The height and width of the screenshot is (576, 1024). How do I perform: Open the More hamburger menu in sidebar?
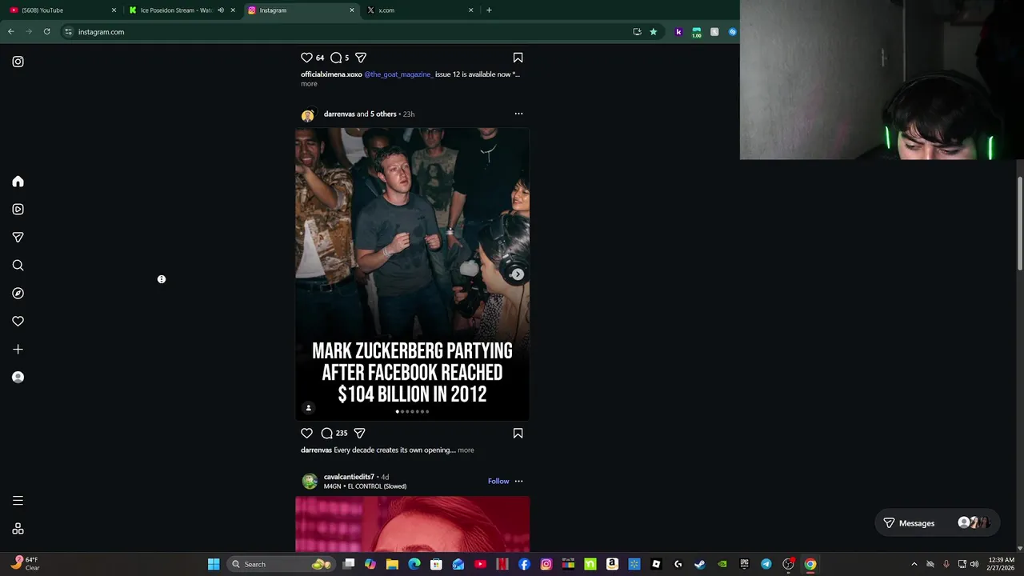click(x=18, y=501)
